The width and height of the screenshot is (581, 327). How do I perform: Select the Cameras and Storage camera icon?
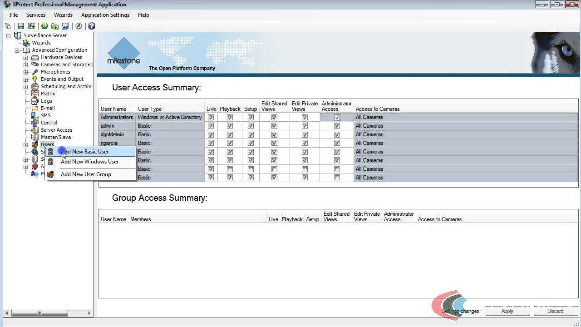[x=35, y=64]
